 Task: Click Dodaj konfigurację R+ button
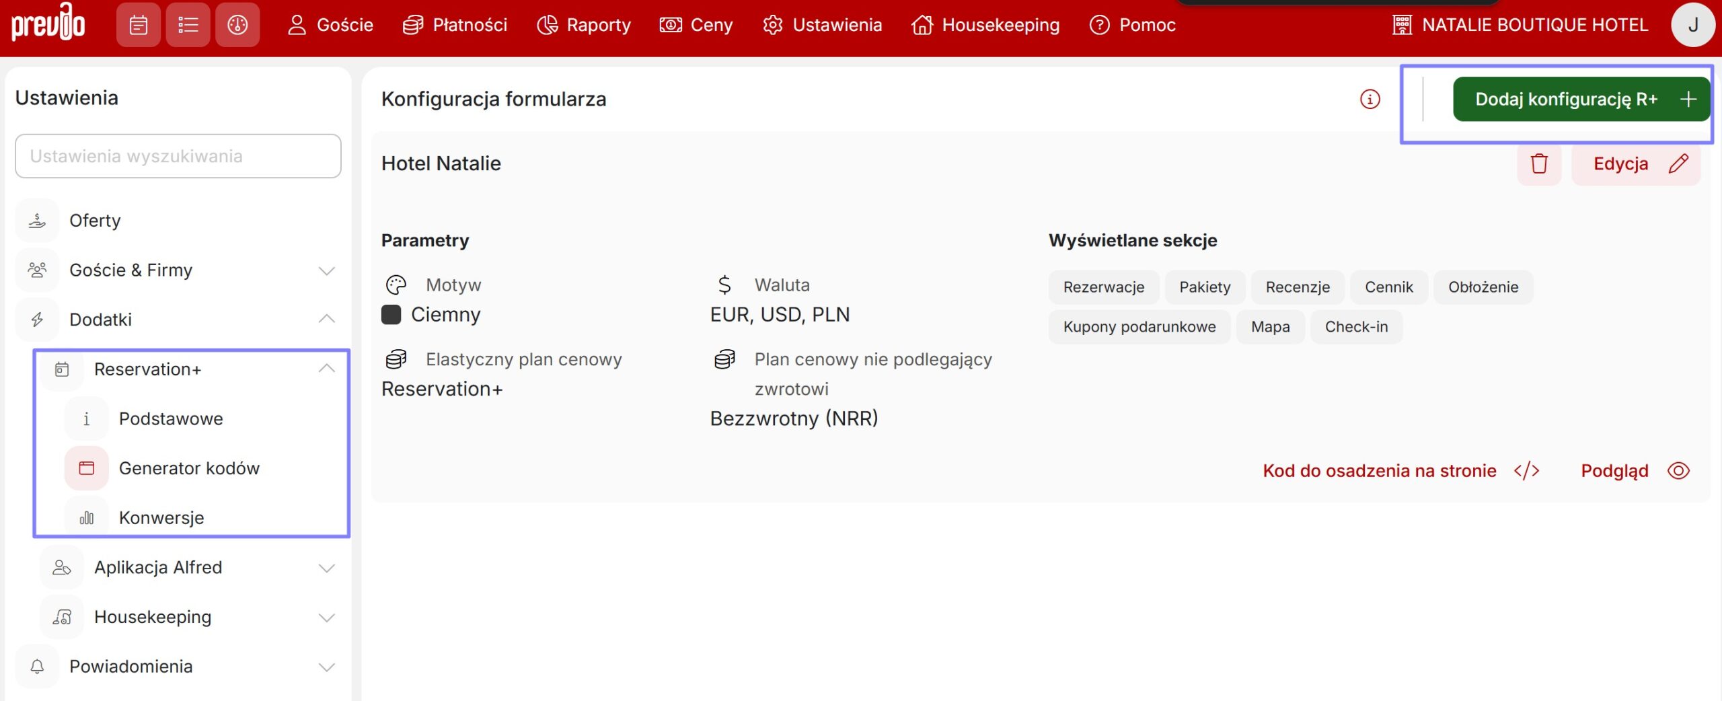pyautogui.click(x=1581, y=100)
